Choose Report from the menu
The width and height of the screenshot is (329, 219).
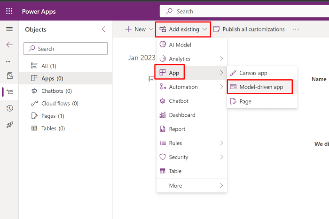tap(192, 129)
